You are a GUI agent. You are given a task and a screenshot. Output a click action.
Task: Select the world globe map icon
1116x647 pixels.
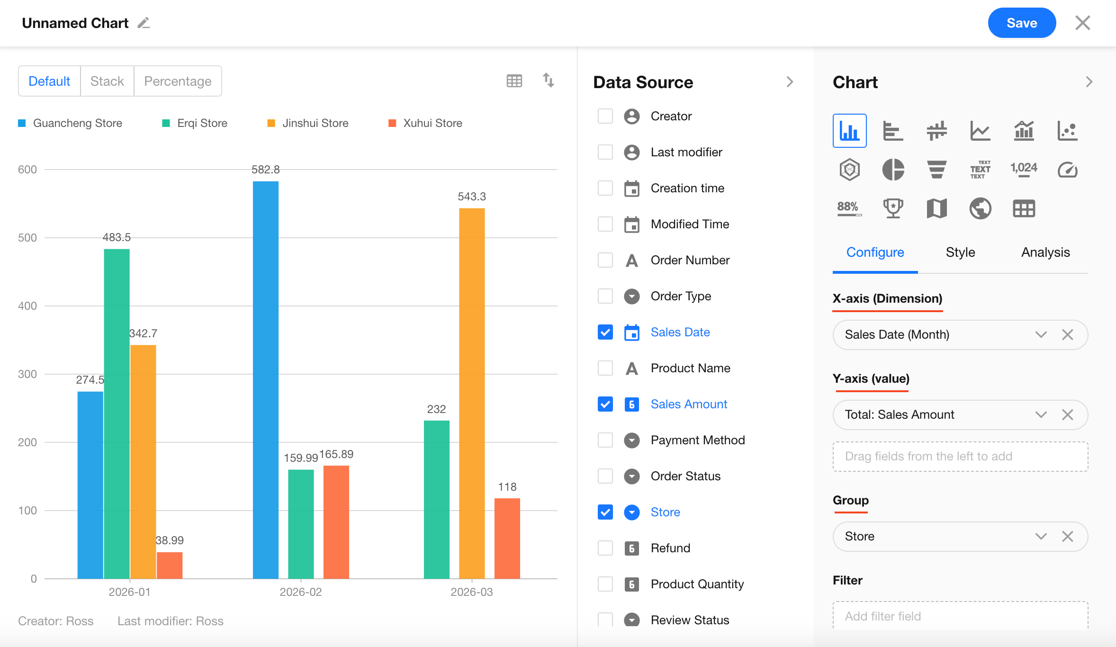980,208
